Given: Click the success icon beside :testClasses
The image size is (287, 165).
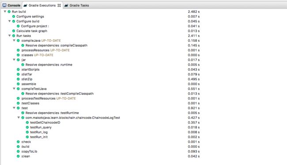Looking at the screenshot, I should (x=18, y=103).
